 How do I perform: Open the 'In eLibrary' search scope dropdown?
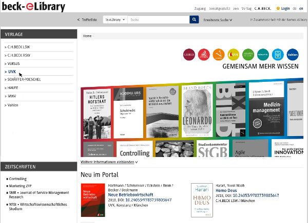click(x=115, y=19)
